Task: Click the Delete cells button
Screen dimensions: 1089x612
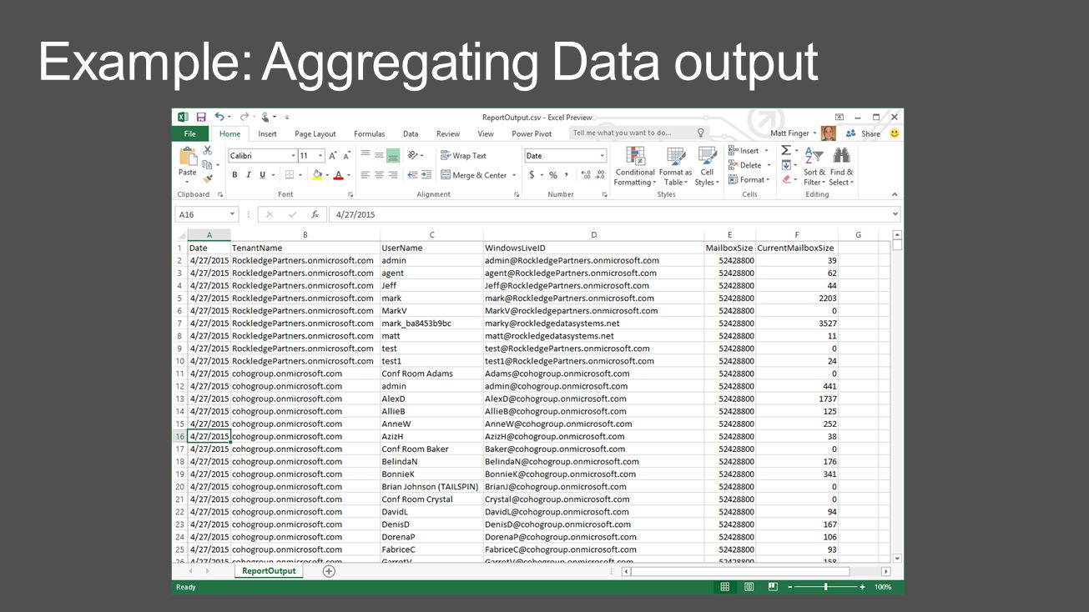Action: click(x=749, y=165)
